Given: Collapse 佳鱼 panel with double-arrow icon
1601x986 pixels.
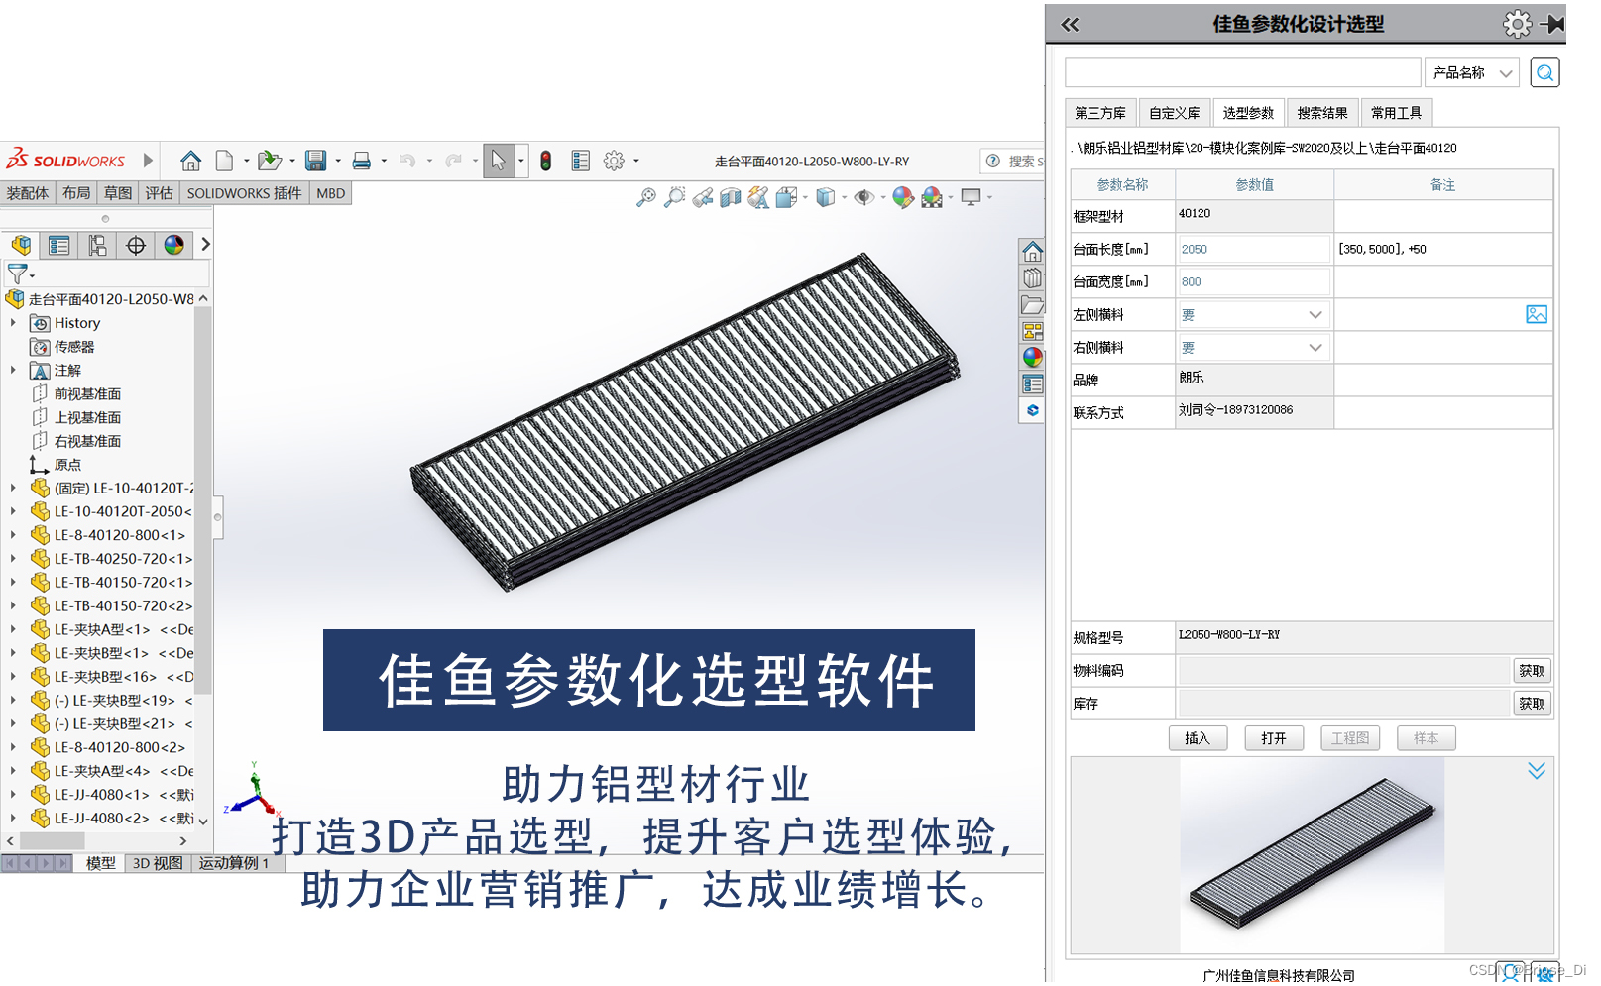Looking at the screenshot, I should [x=1070, y=25].
